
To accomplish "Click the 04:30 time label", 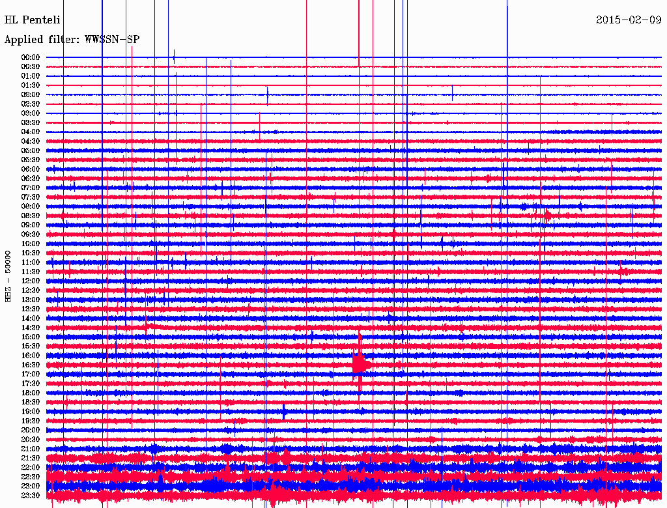I will click(x=30, y=141).
